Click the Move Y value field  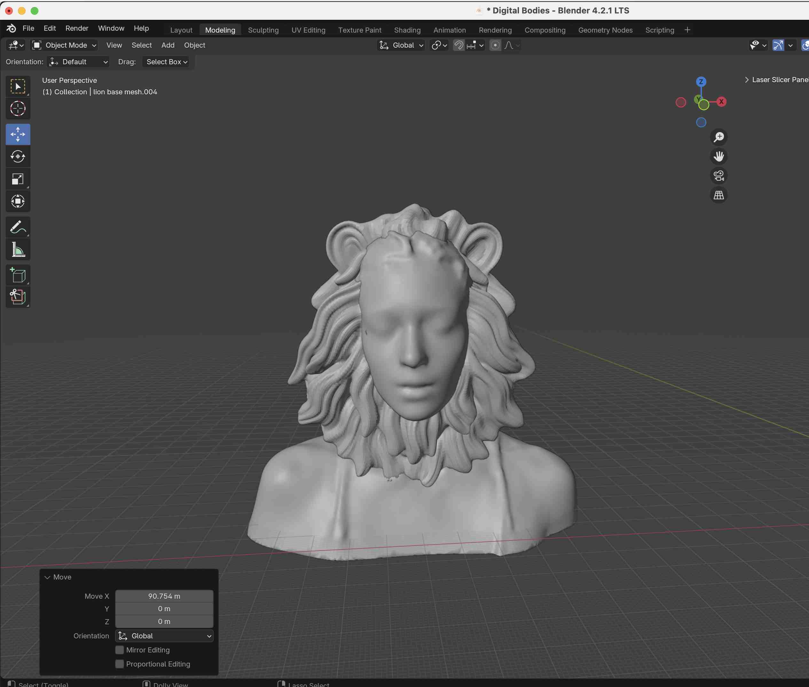coord(164,609)
